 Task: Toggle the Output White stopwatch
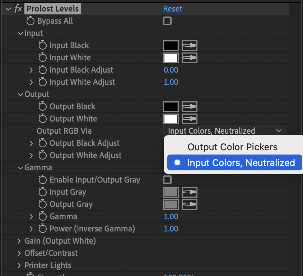click(42, 119)
